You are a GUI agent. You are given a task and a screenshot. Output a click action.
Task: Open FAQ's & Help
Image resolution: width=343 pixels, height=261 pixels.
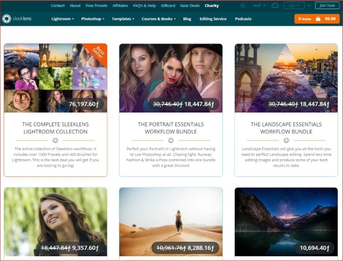click(x=144, y=6)
